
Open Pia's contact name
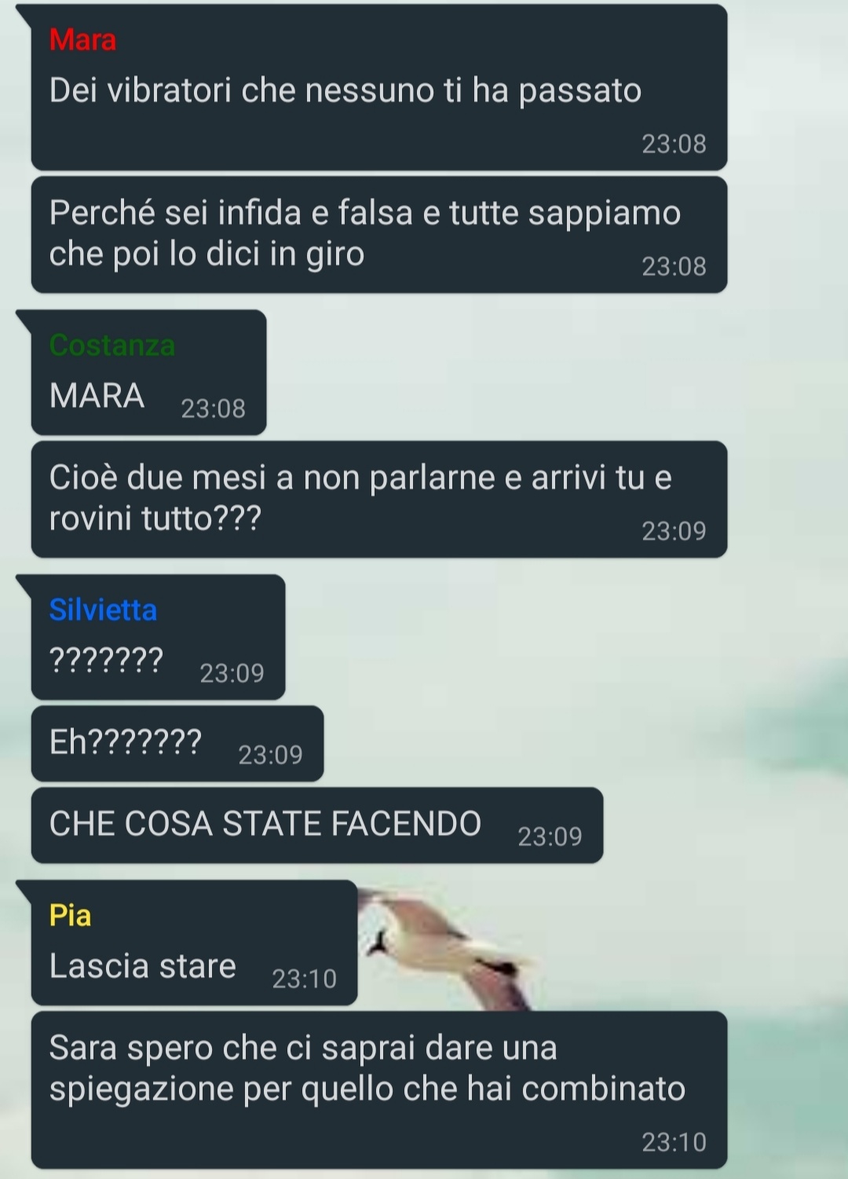click(70, 915)
